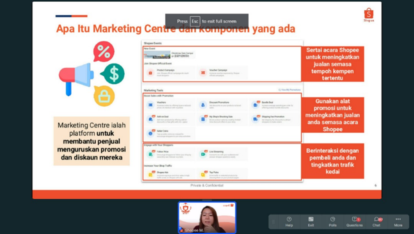Viewport: 414px width, 234px height.
Task: Open the Questions panel
Action: point(354,221)
